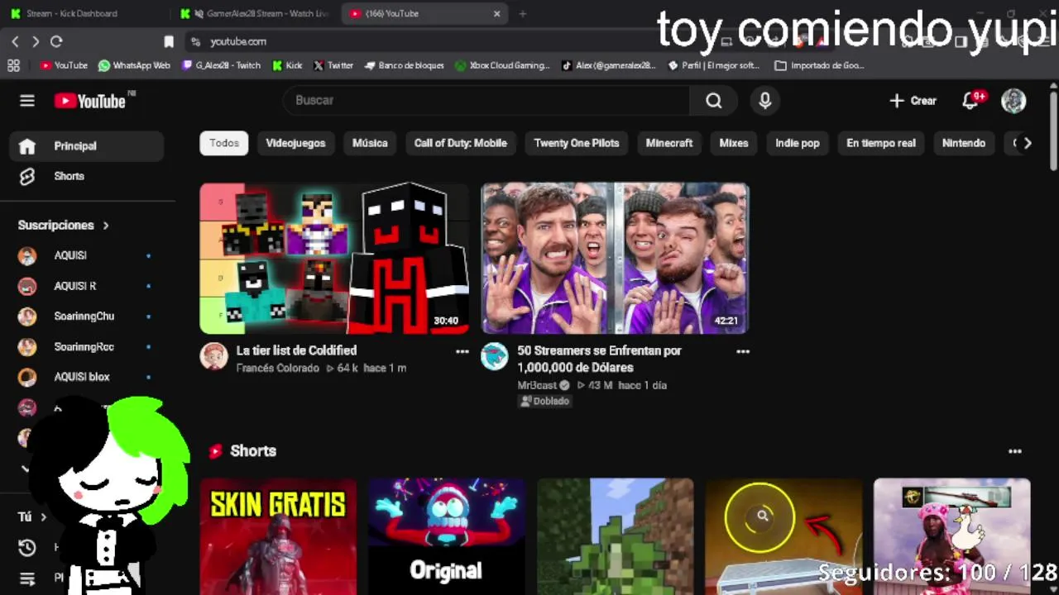This screenshot has height=595, width=1059.
Task: Select the Nintendo filter chip
Action: [x=964, y=143]
